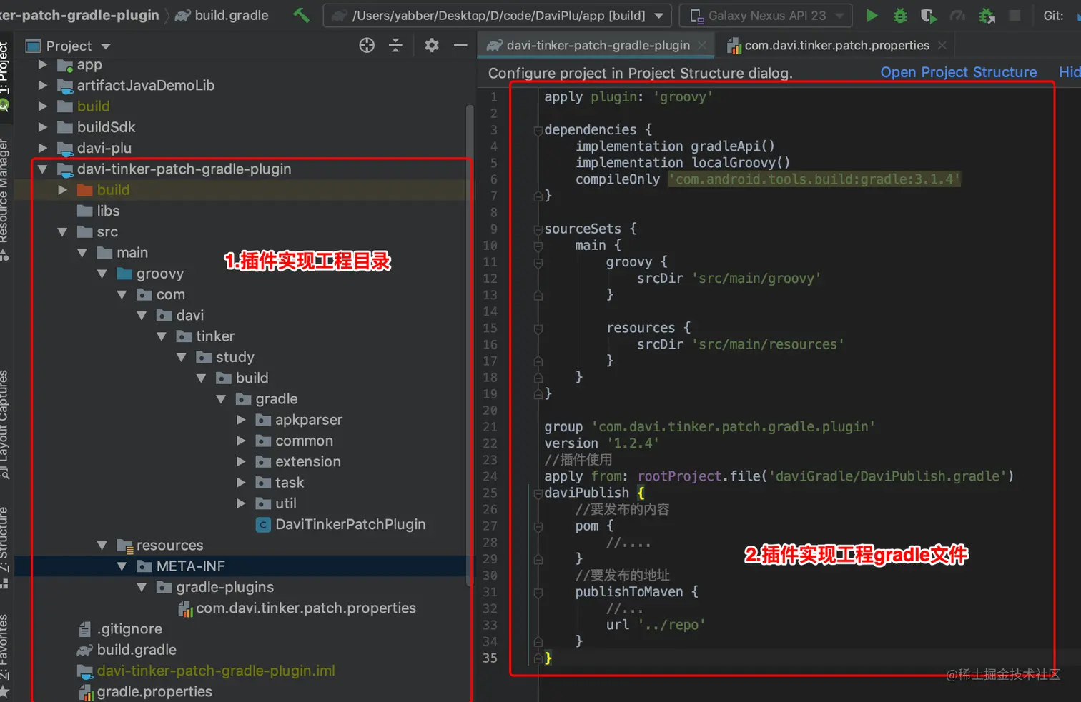Expand the davi-plu module
Screen dimensions: 1081x702
[x=43, y=148]
